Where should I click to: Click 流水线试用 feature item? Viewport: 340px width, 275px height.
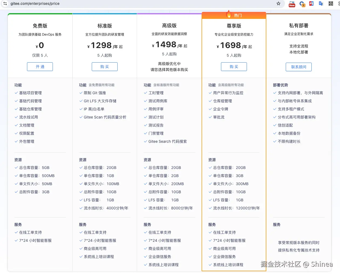click(x=29, y=117)
